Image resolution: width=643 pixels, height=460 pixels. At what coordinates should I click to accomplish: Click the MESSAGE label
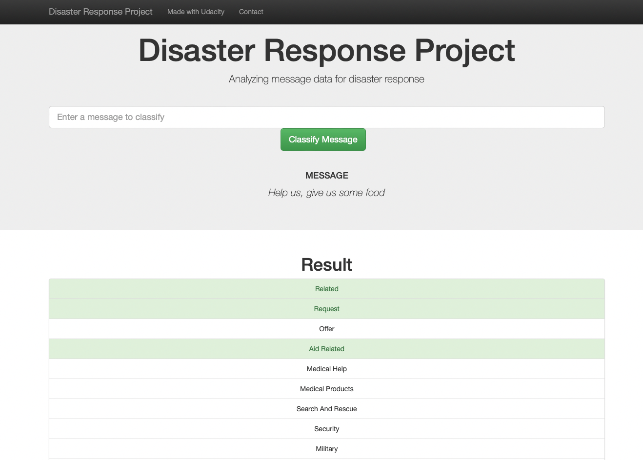(327, 176)
